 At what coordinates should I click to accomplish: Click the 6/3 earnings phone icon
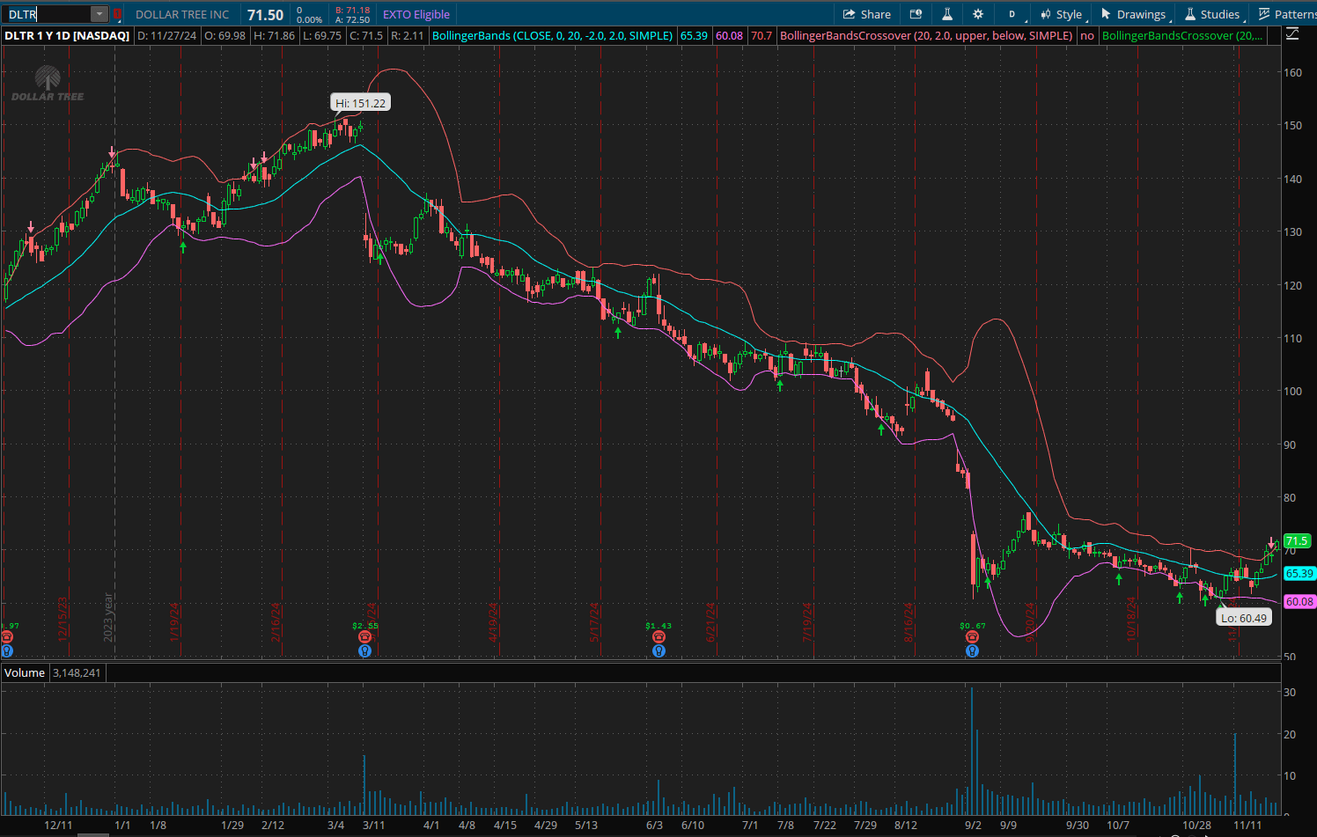point(658,636)
